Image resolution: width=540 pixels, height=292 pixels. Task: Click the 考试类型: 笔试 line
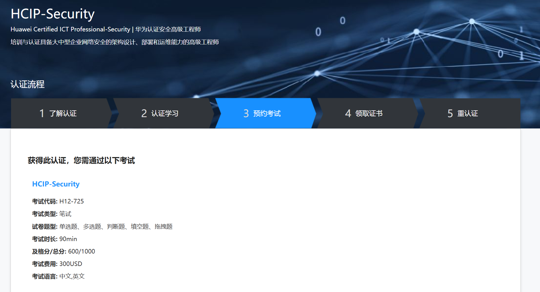point(52,214)
